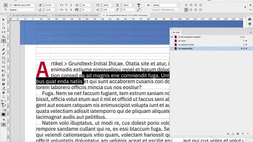
Task: Select the ib-v04 book panel tab
Action: point(176,32)
